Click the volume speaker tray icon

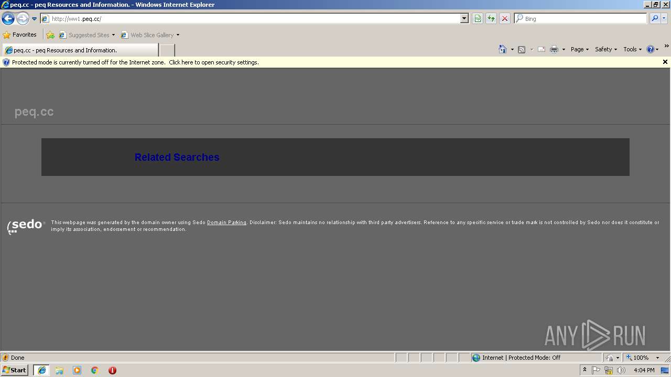[x=621, y=370]
